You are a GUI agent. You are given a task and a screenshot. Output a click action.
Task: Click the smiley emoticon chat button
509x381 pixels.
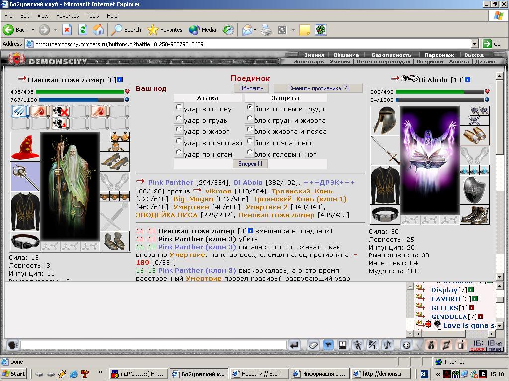(406, 345)
